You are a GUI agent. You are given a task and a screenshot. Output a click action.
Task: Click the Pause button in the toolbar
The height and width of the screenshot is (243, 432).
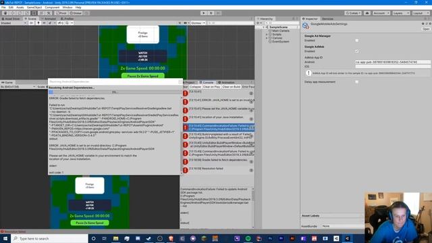pyautogui.click(x=211, y=13)
